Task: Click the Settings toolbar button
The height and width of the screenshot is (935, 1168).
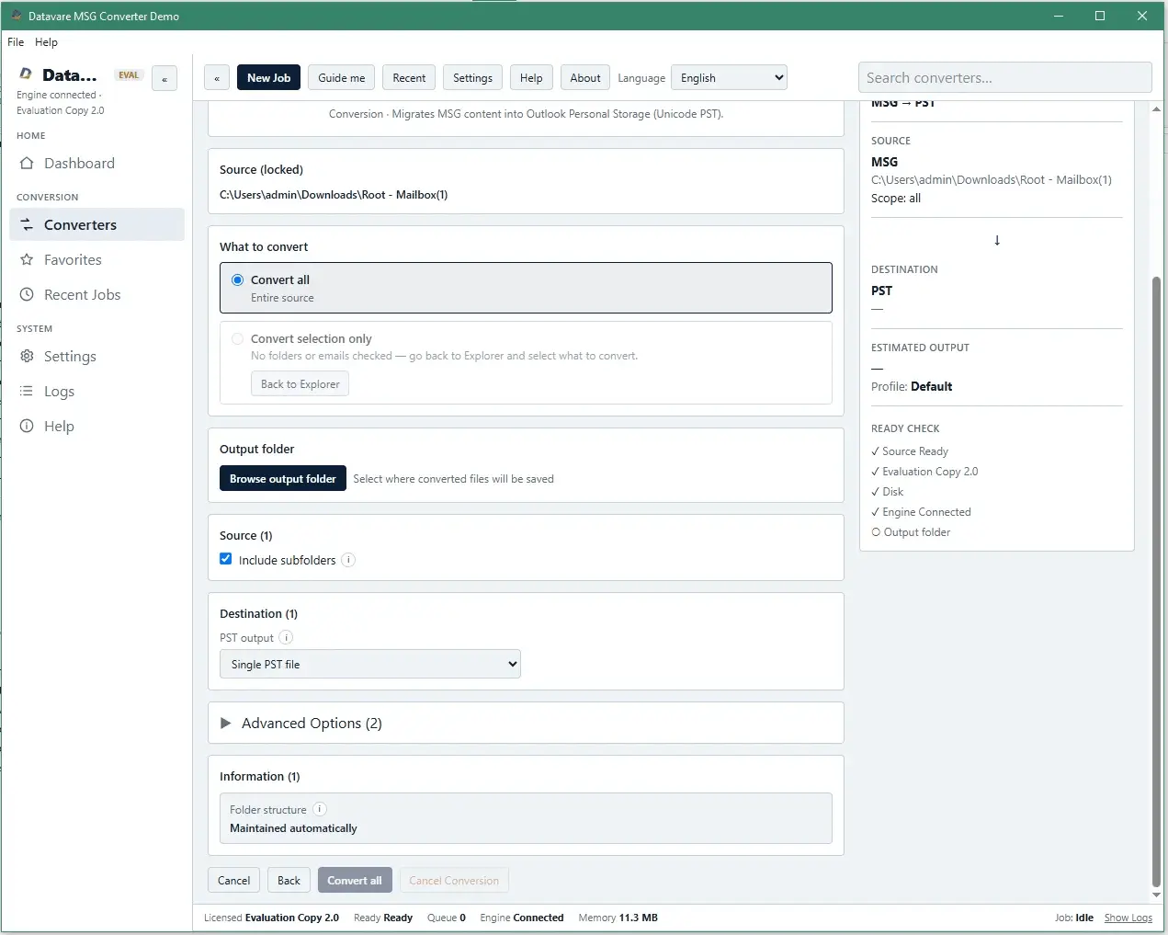Action: pos(472,78)
